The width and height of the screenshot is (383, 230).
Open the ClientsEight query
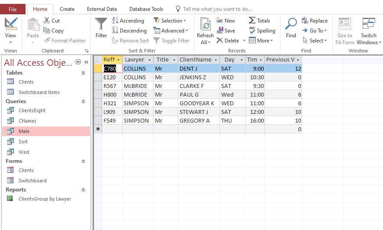[32, 110]
